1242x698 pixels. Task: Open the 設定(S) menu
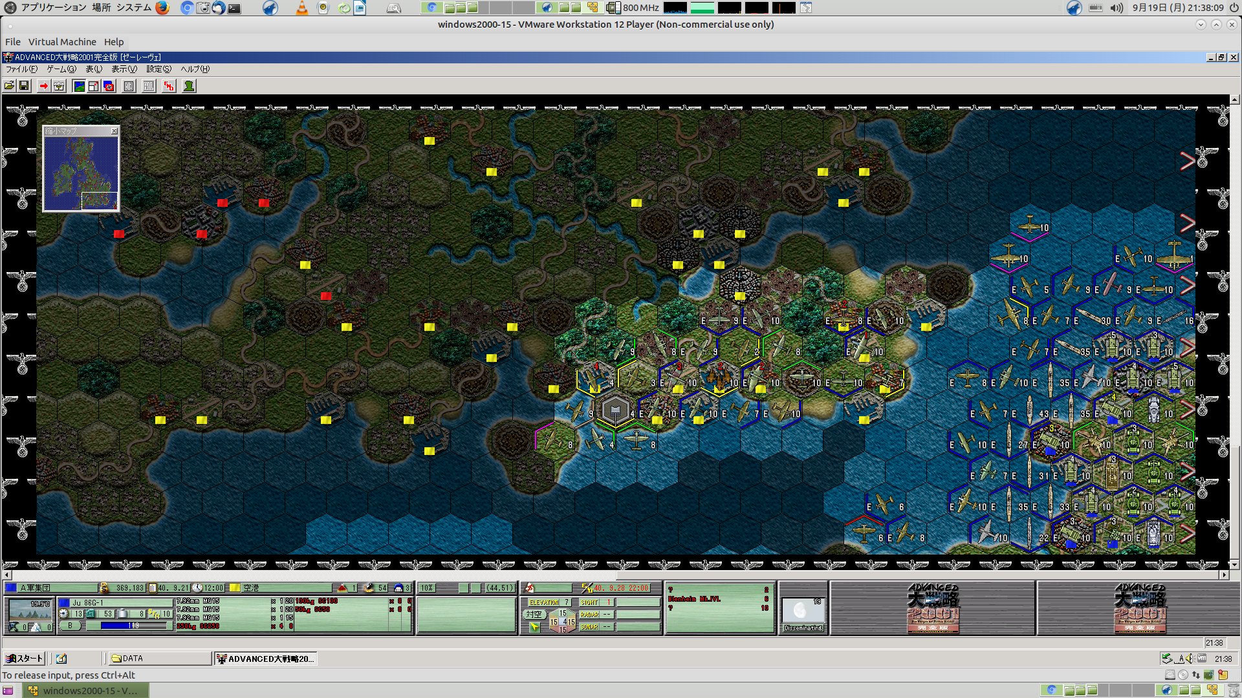click(x=158, y=69)
